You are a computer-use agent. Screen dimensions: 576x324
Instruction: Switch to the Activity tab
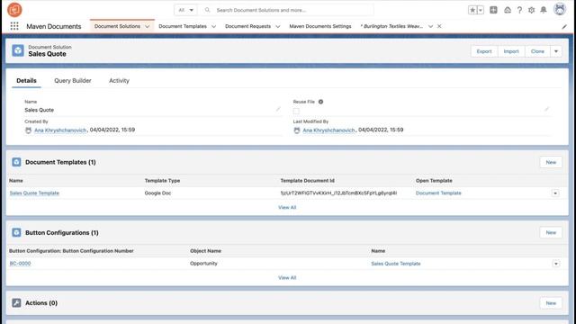pos(119,80)
